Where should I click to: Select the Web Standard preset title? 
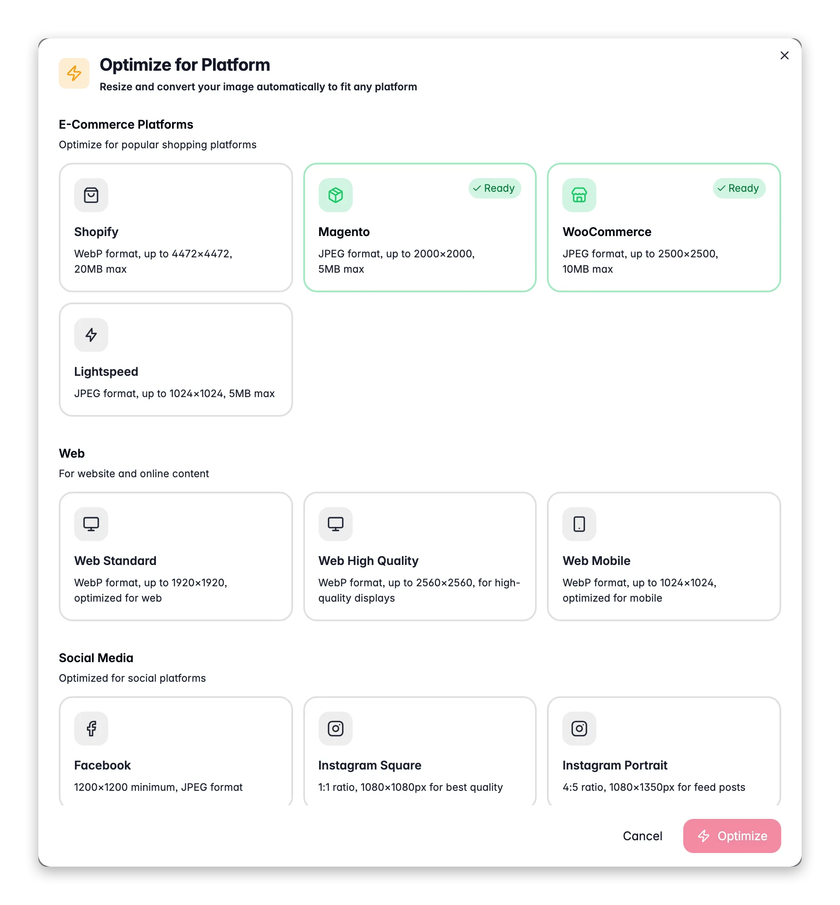[x=115, y=561]
